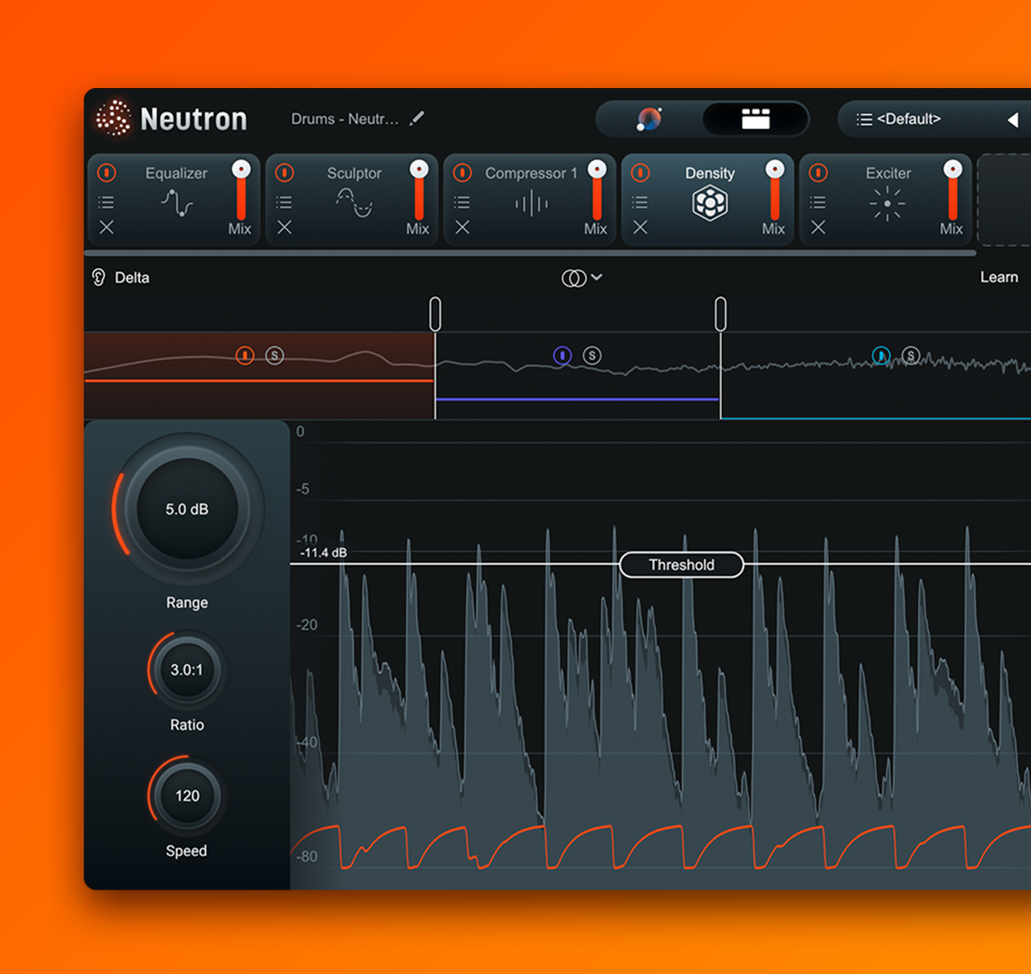Select the Compressor 1 waveform icon
Viewport: 1031px width, 974px height.
pyautogui.click(x=532, y=203)
